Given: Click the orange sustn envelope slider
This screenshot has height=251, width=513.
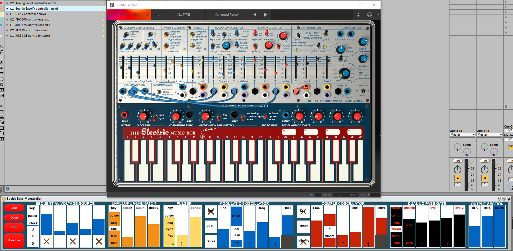Looking at the screenshot, I should click(140, 231).
